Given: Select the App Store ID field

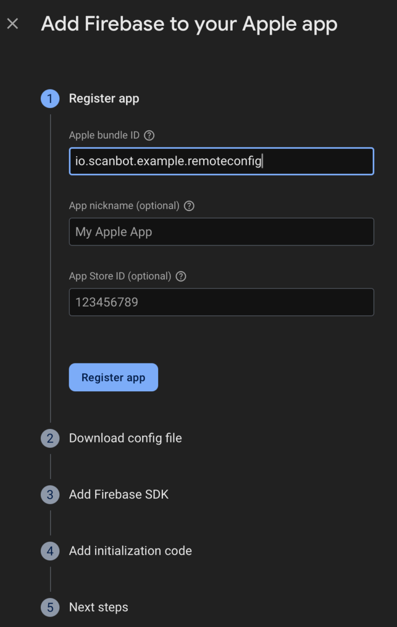Looking at the screenshot, I should point(221,302).
